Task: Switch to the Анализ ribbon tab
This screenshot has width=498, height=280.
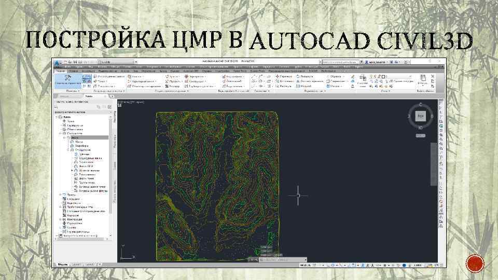Action: coord(125,71)
